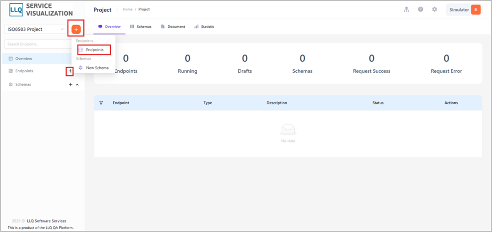This screenshot has height=232, width=492.
Task: Click the table filter funnel icon
Action: 101,103
